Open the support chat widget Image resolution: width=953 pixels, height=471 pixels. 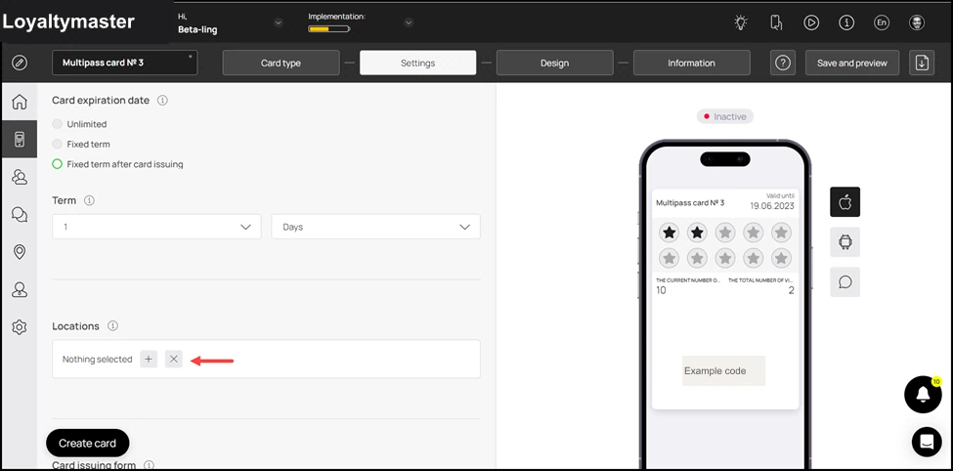pyautogui.click(x=927, y=442)
